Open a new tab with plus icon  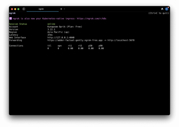pos(61,9)
